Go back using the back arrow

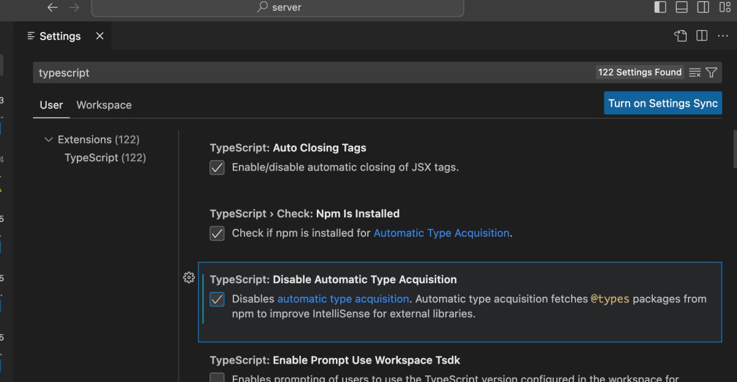(x=53, y=7)
